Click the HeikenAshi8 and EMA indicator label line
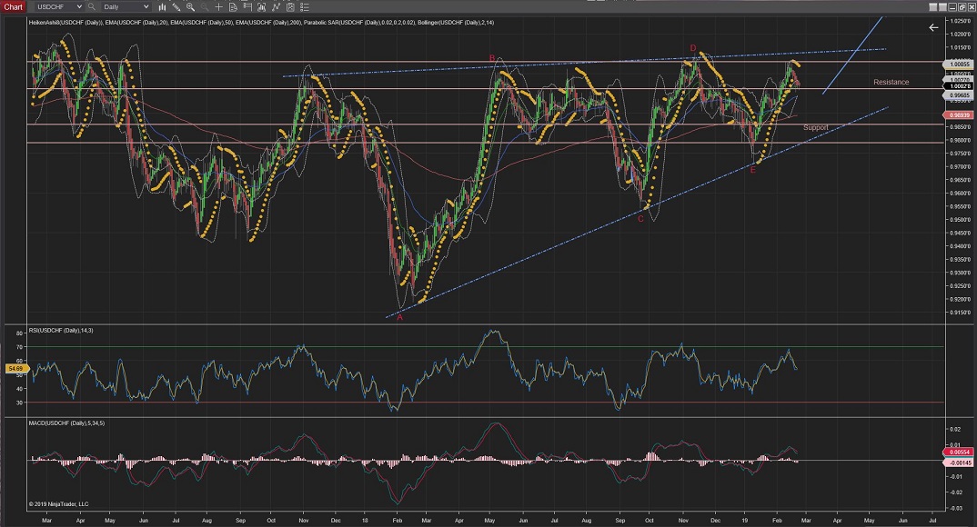Viewport: 977px width, 527px height. click(261, 23)
